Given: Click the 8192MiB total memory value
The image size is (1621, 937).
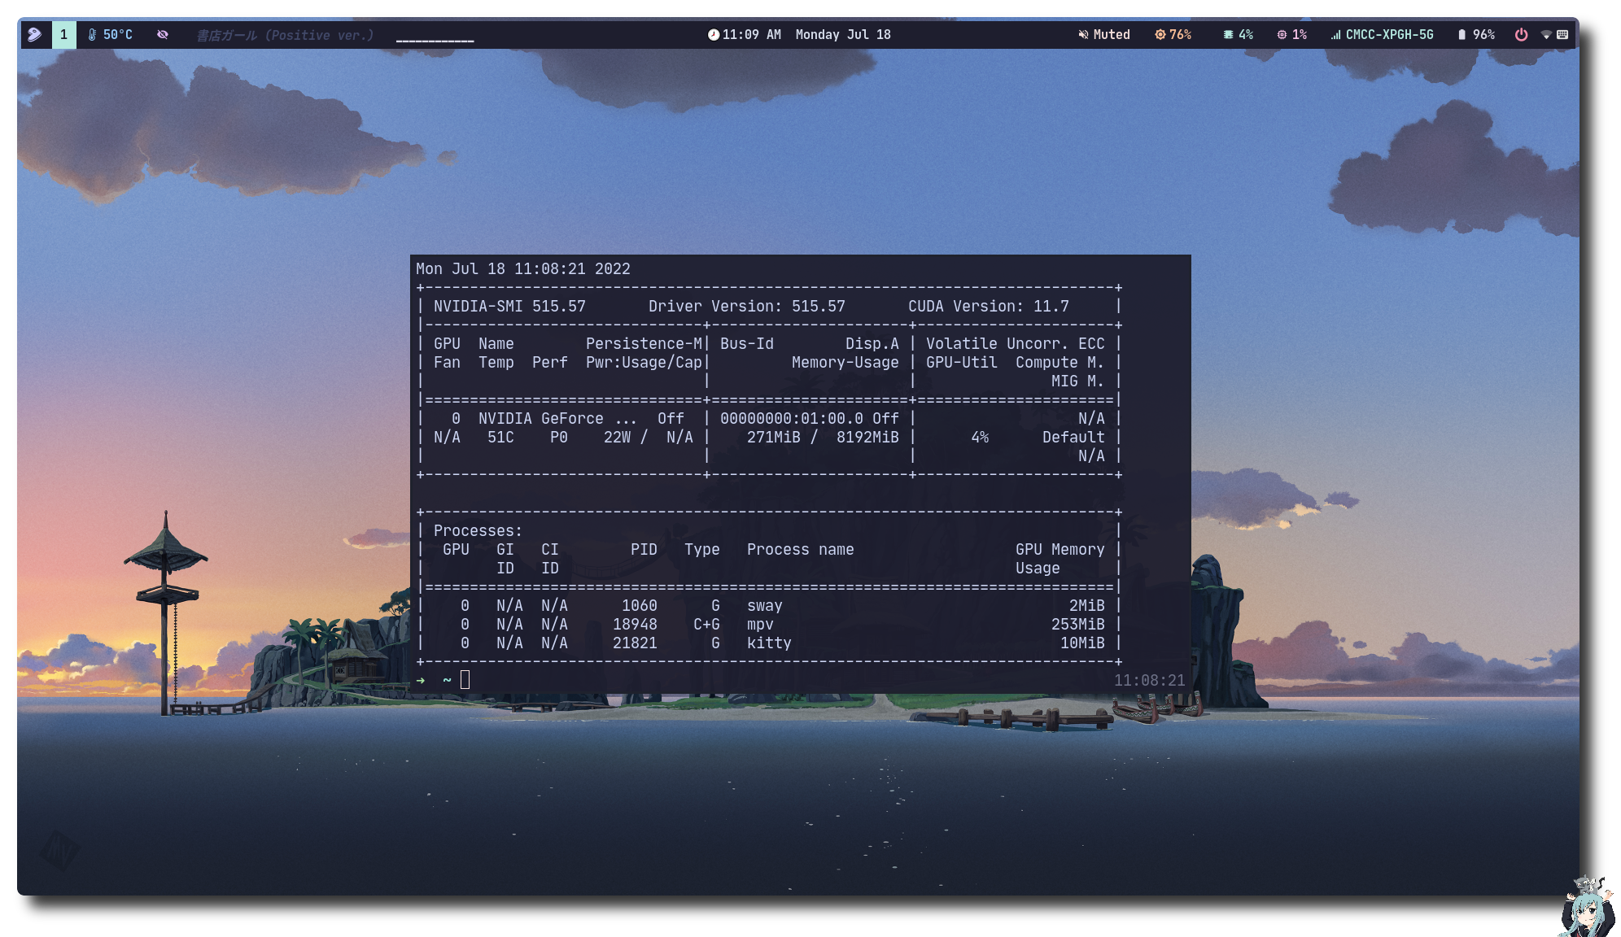Looking at the screenshot, I should point(867,437).
